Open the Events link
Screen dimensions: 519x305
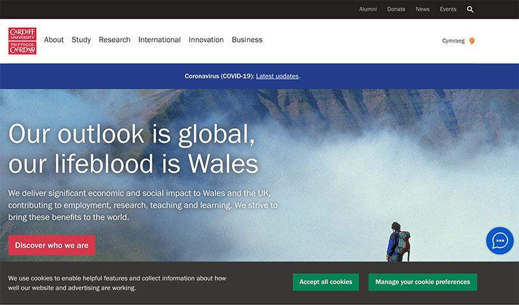tap(448, 9)
